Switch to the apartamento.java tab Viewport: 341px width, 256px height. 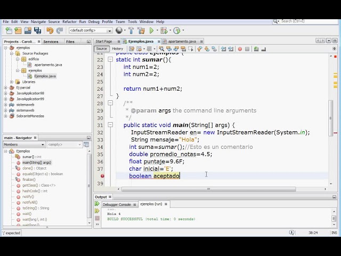click(182, 42)
